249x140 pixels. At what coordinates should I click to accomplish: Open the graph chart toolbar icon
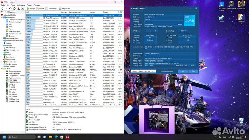click(x=22, y=9)
